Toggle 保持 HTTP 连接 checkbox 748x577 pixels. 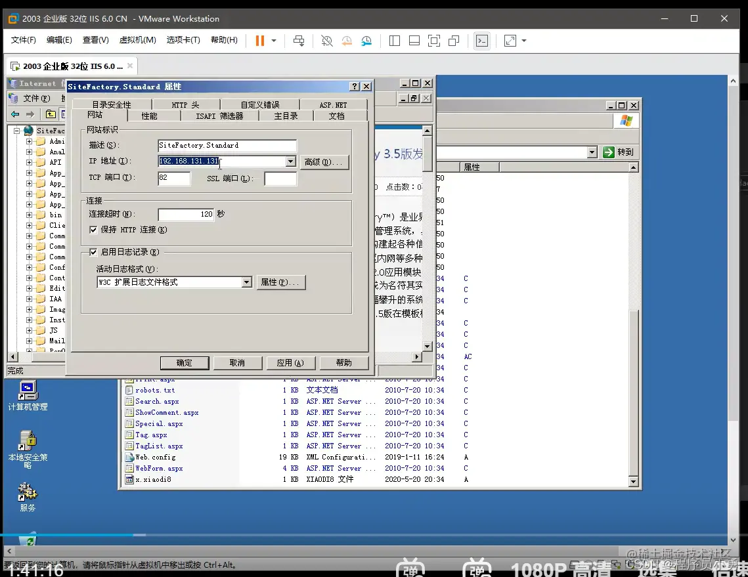93,230
